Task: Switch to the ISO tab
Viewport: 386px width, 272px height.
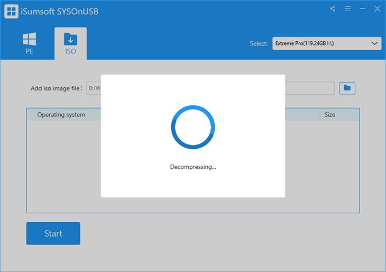Action: (71, 43)
